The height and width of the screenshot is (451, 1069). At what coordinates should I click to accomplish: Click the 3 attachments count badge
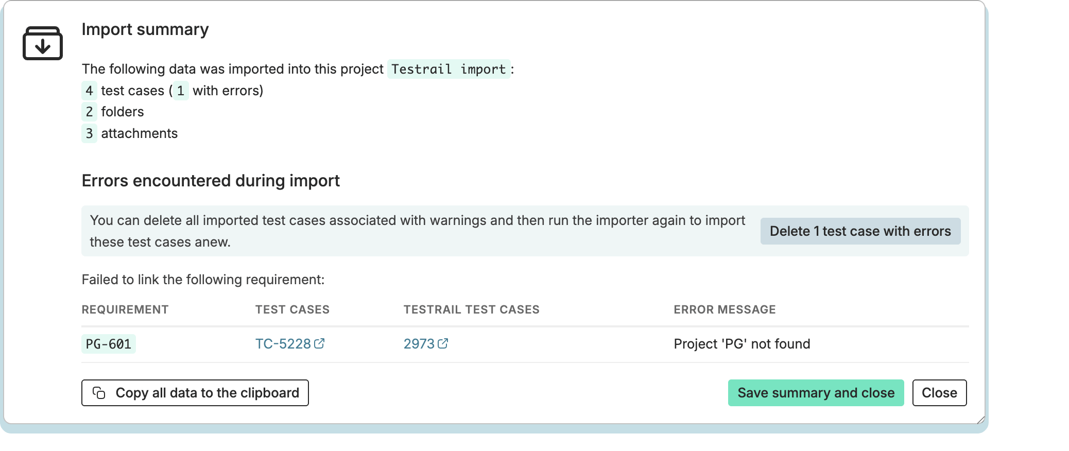pos(89,133)
